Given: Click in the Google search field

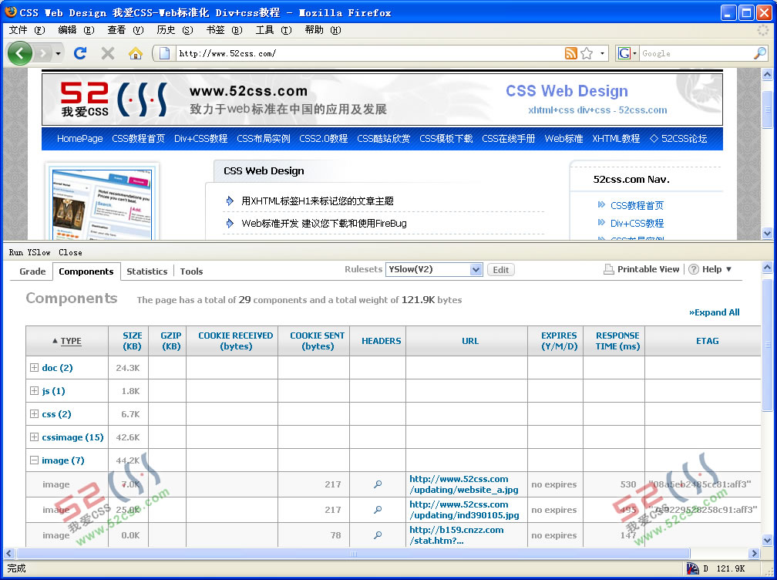Looking at the screenshot, I should pyautogui.click(x=696, y=53).
